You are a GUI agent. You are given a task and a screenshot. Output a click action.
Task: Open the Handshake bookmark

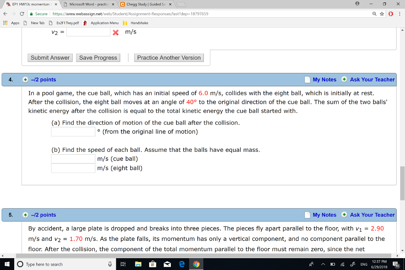point(136,23)
